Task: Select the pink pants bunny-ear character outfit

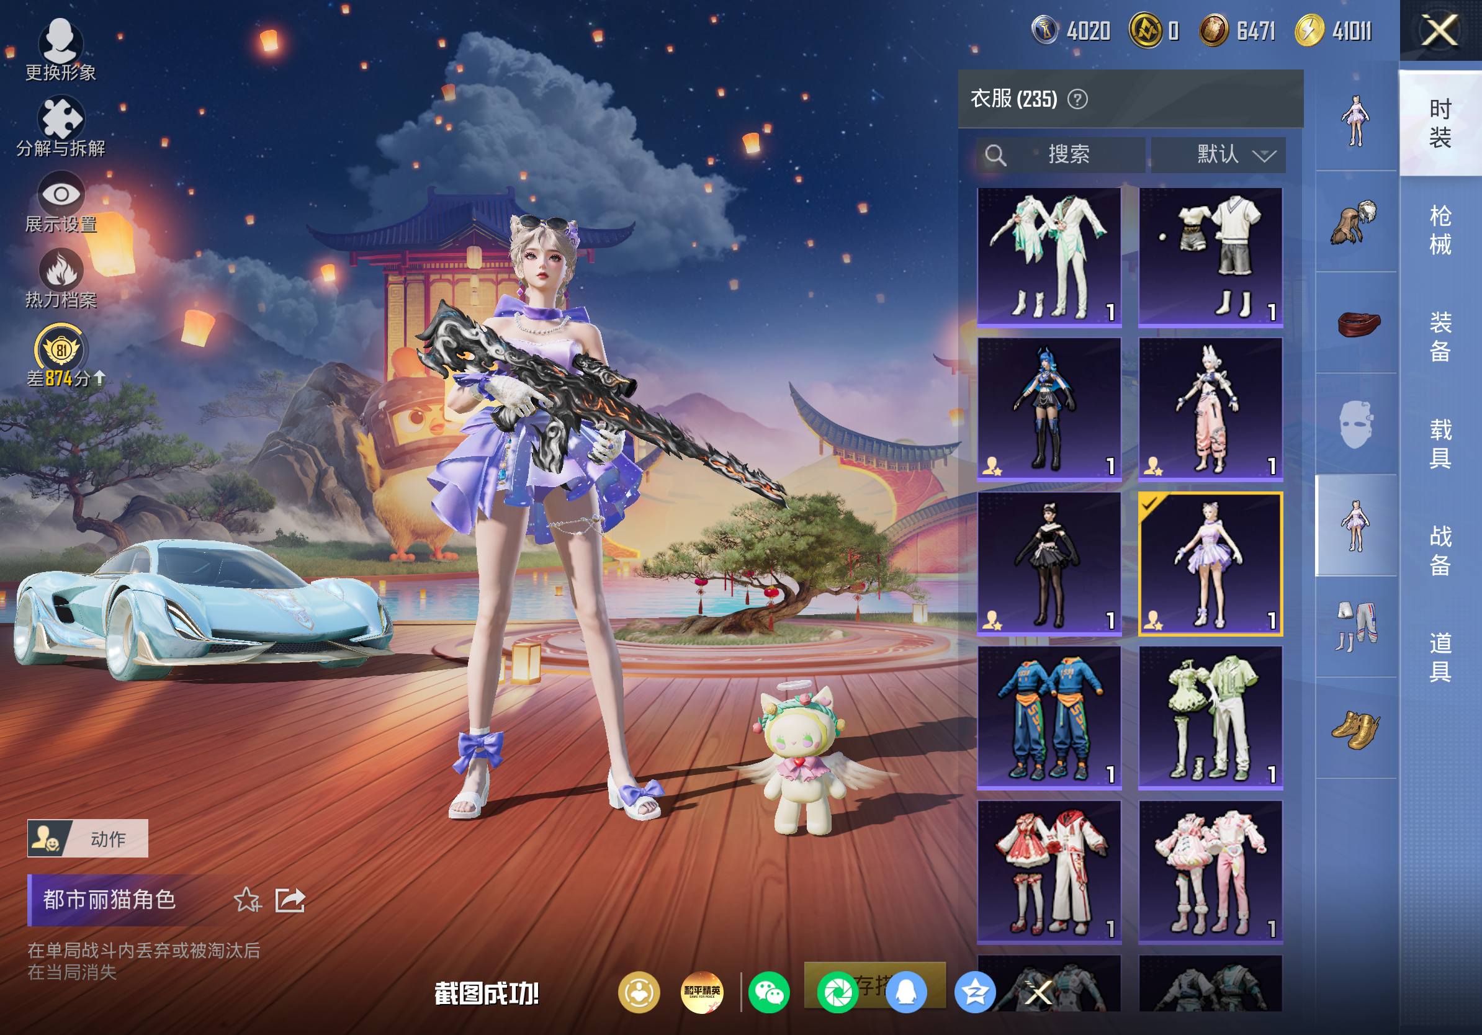Action: click(x=1211, y=409)
